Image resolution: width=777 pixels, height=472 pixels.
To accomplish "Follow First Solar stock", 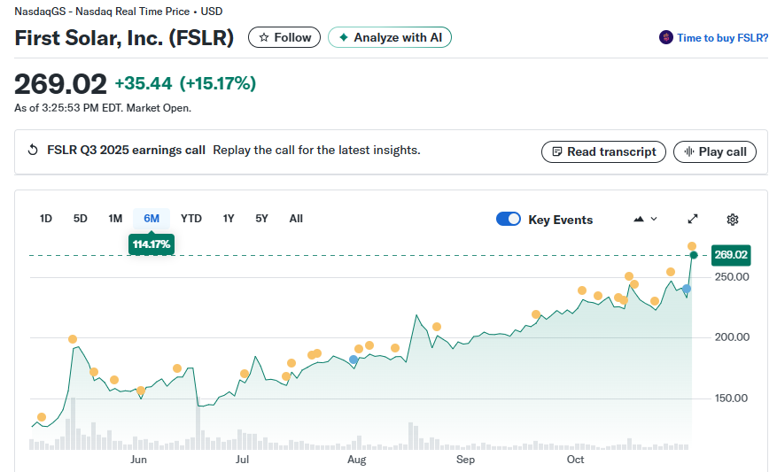I will pos(284,37).
